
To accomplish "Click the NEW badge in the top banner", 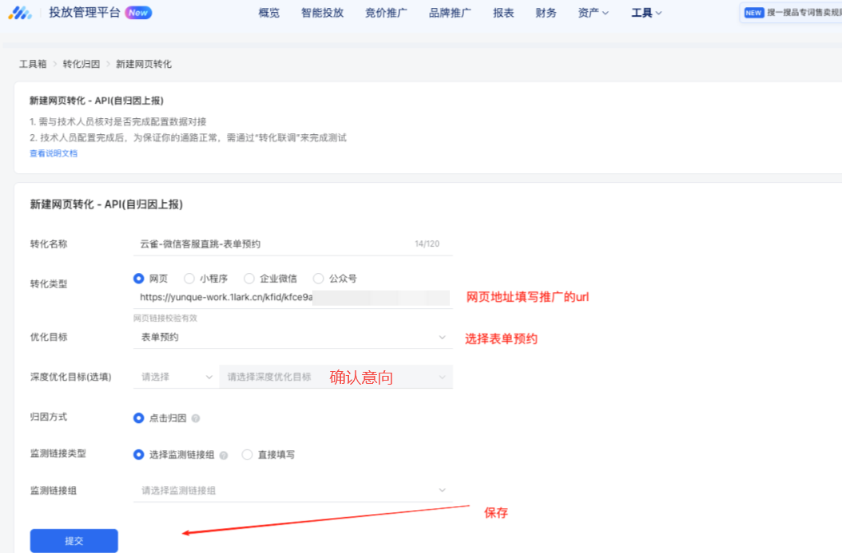I will click(x=753, y=13).
